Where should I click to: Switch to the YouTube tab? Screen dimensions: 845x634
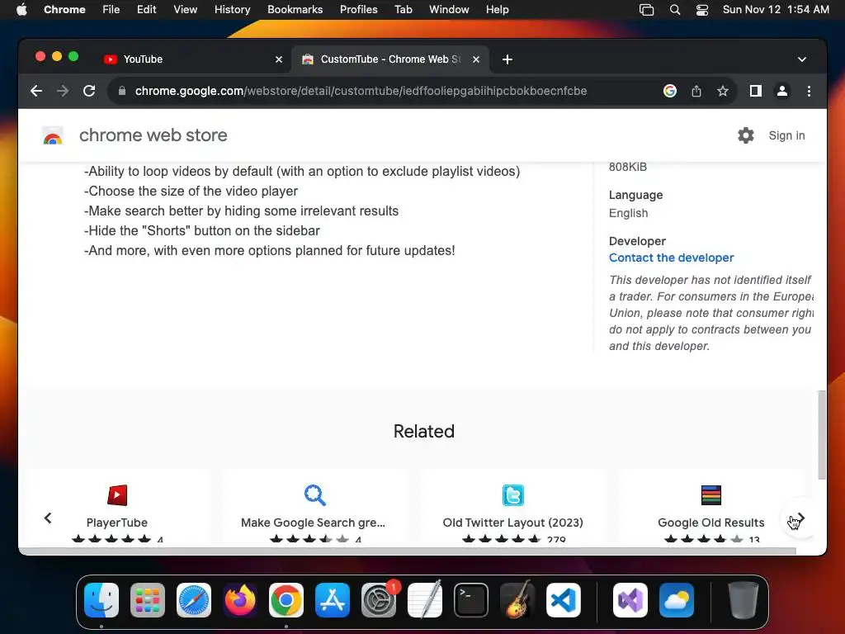pyautogui.click(x=192, y=59)
